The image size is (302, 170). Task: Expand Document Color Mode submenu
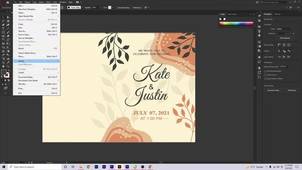tap(37, 81)
